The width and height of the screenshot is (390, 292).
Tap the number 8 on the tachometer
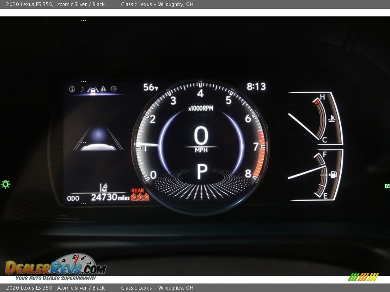pos(248,174)
